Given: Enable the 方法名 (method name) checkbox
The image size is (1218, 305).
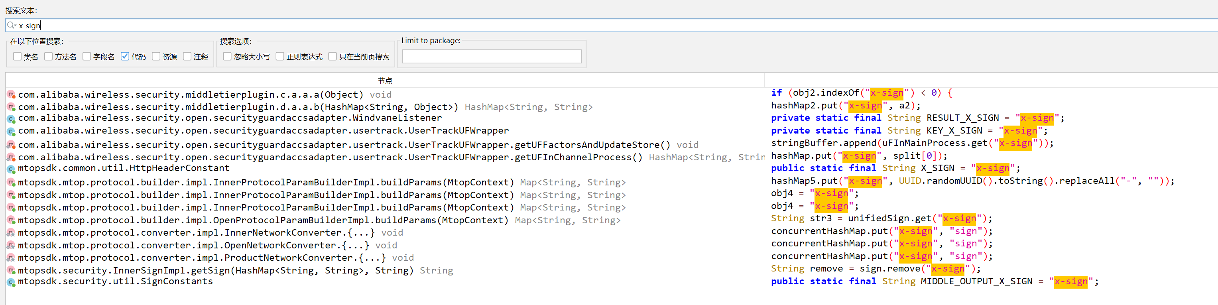Looking at the screenshot, I should [48, 57].
